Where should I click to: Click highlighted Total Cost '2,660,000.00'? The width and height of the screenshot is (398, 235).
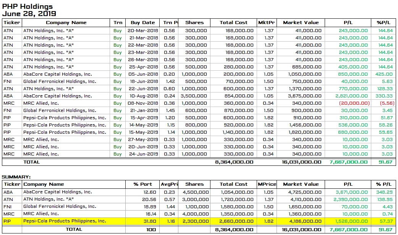(236, 221)
